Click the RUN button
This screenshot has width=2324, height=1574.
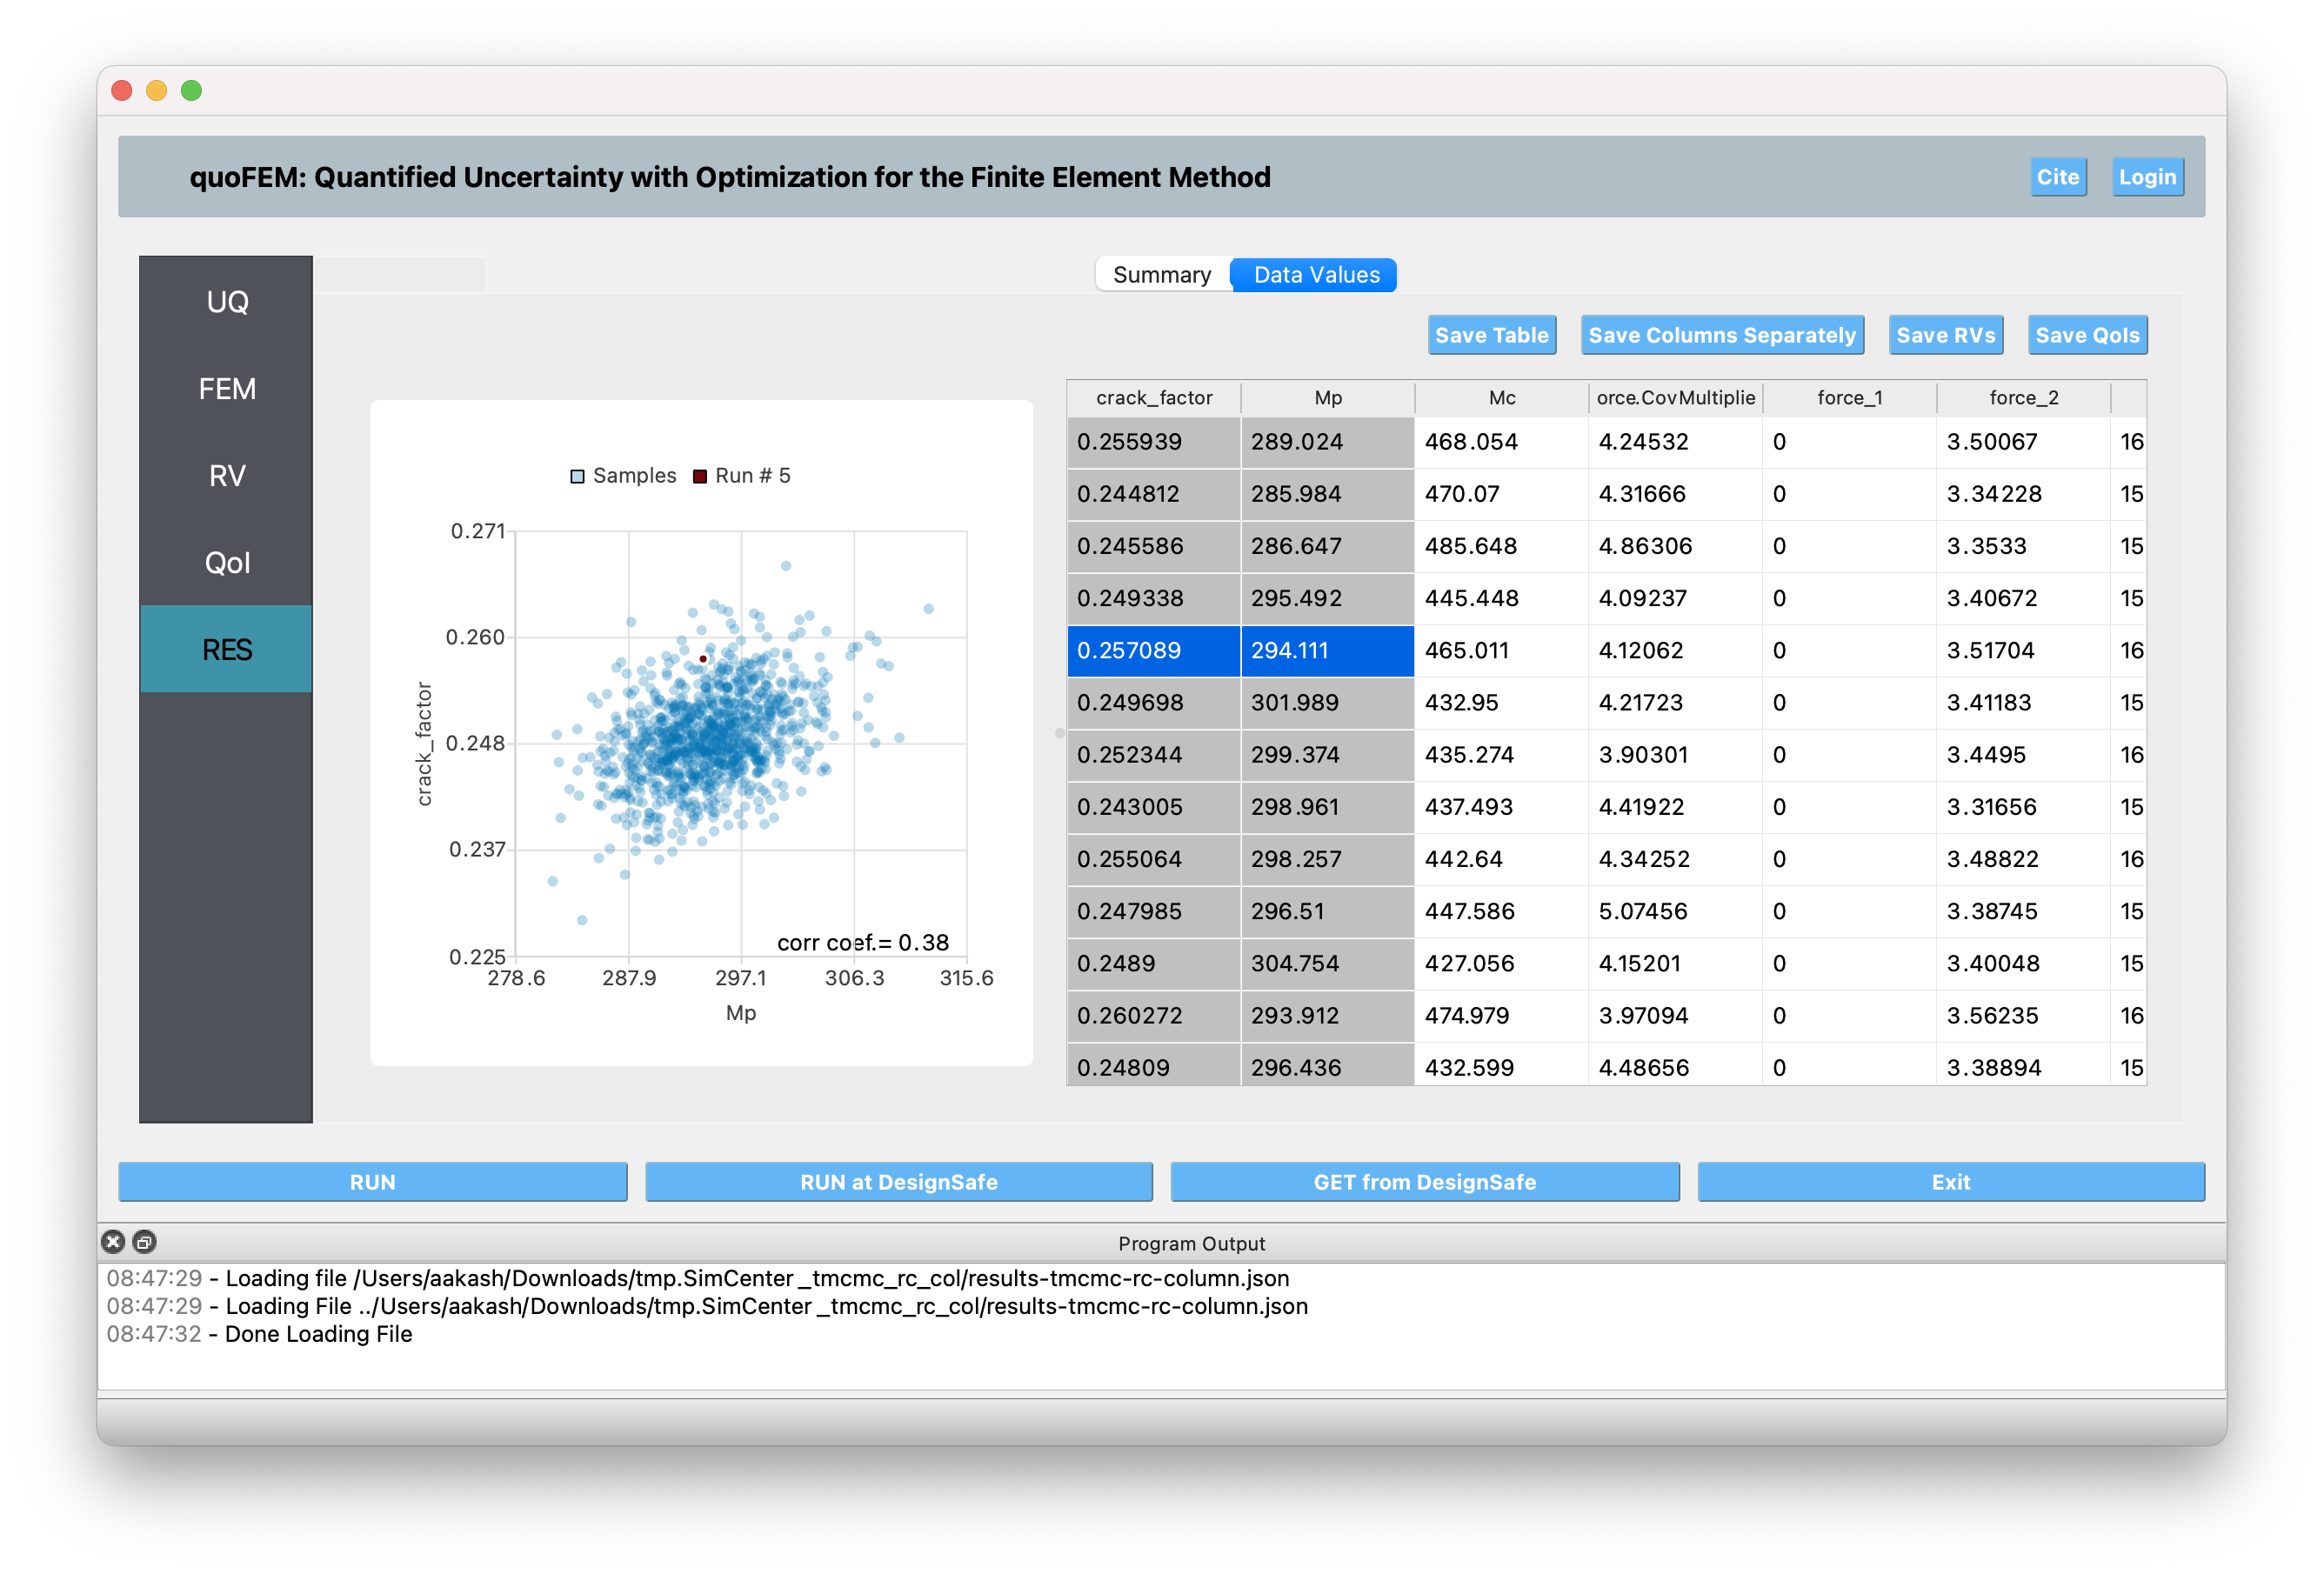[373, 1182]
